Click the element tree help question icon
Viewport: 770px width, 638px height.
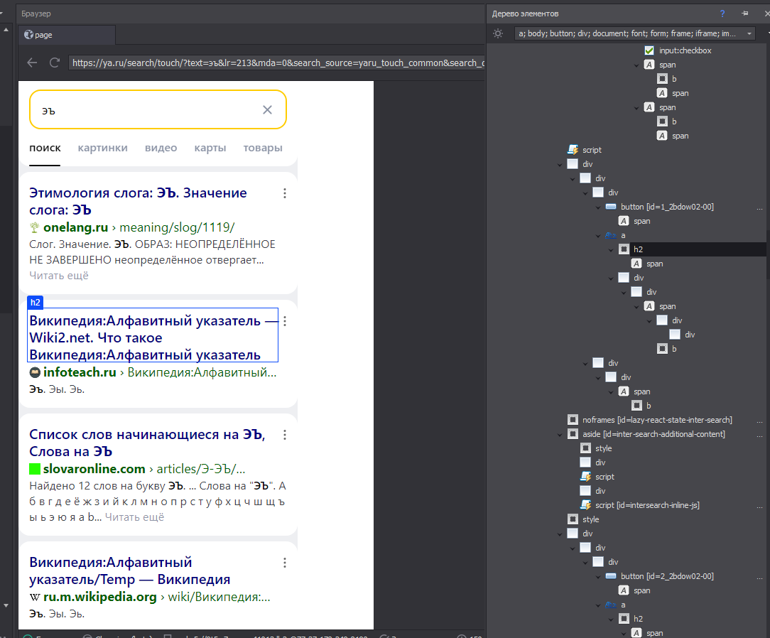click(x=722, y=13)
